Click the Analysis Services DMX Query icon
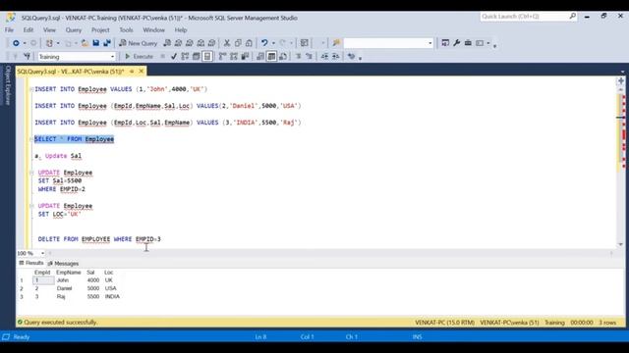This screenshot has width=629, height=353. coord(190,43)
